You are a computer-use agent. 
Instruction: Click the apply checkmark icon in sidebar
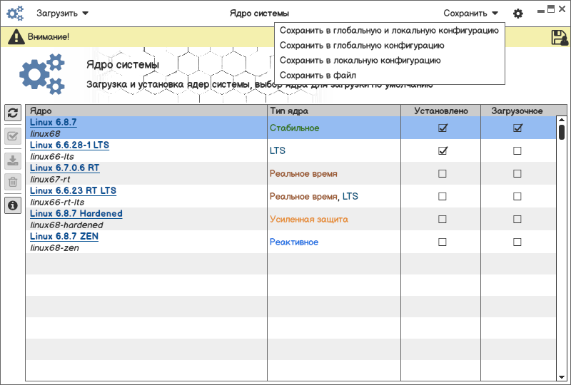pos(13,136)
